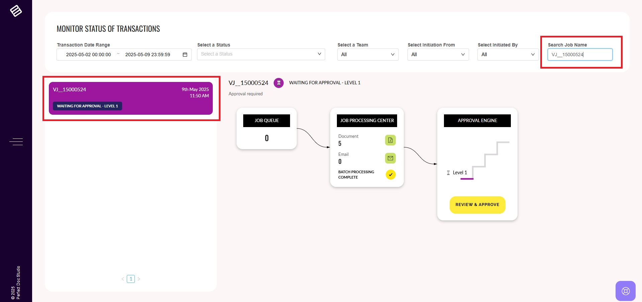Click the purple hourglass status icon
The image size is (642, 302).
coord(278,83)
